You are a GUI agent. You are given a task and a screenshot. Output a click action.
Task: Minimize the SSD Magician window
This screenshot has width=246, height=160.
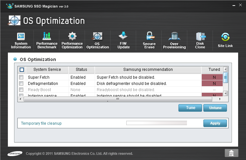[x=234, y=5]
